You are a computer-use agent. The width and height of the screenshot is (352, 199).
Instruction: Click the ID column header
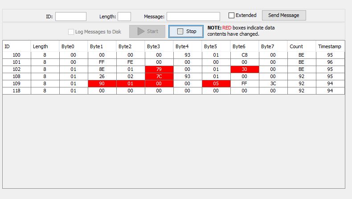pyautogui.click(x=16, y=46)
